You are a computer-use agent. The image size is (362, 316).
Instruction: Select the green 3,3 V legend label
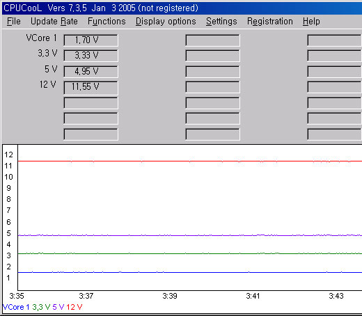pos(41,307)
